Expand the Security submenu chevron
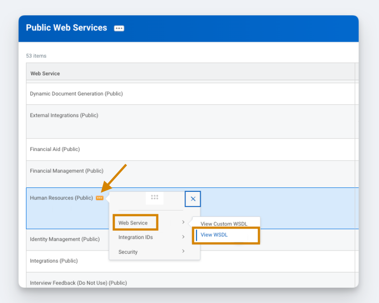 point(183,251)
